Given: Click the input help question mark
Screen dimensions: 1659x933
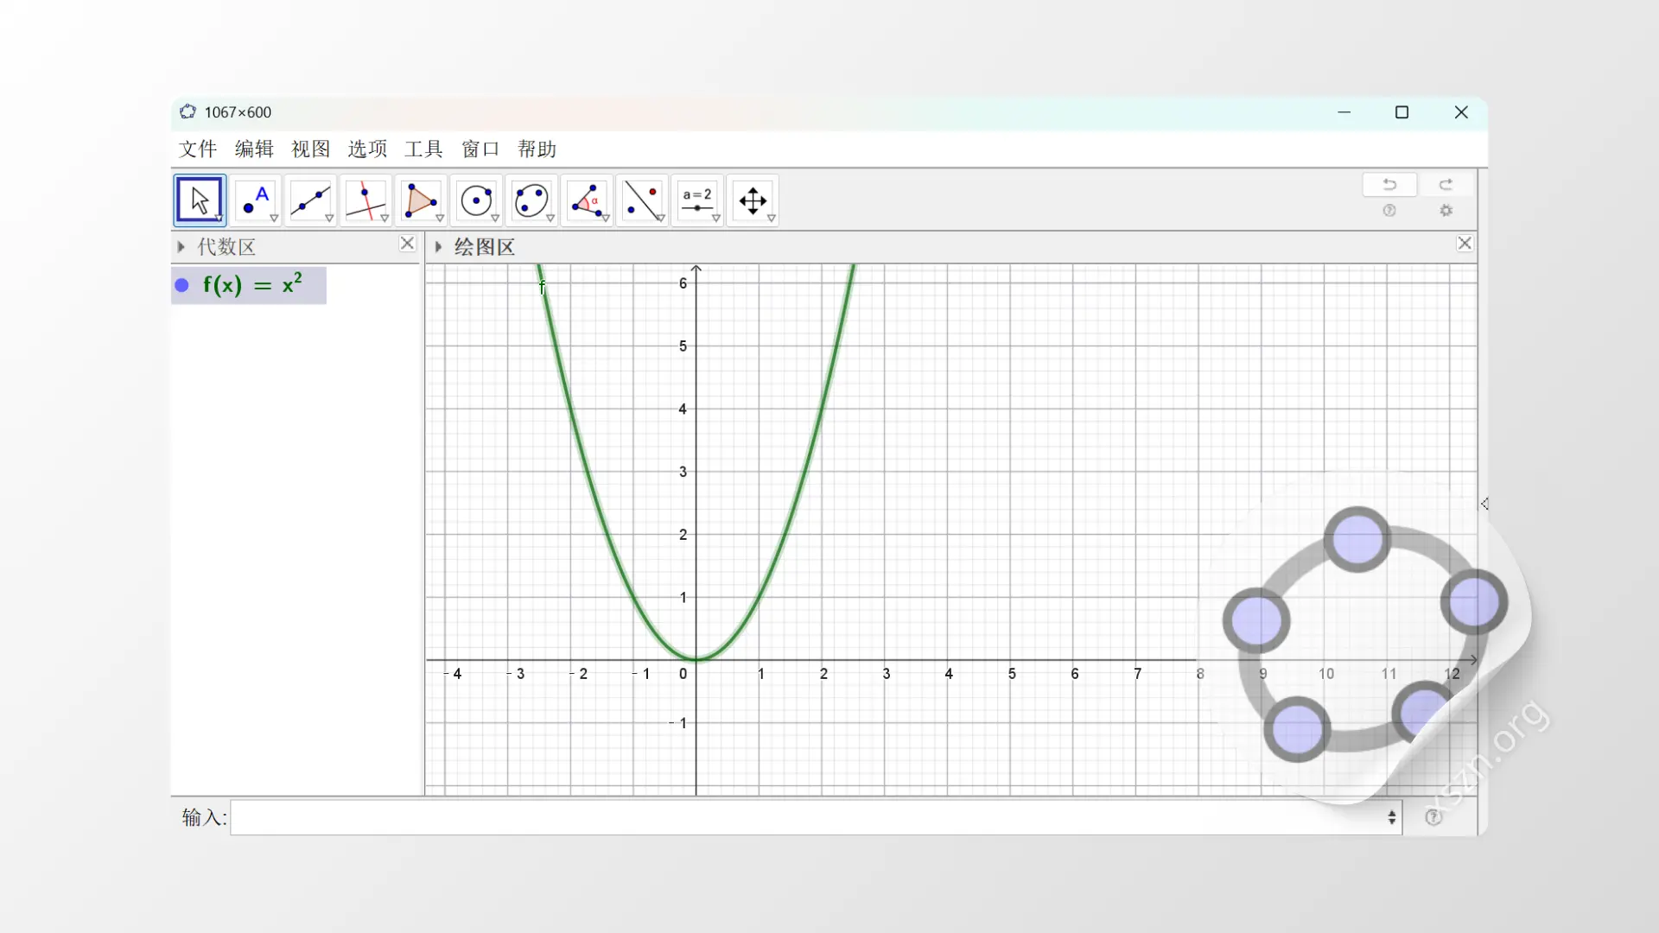Looking at the screenshot, I should coord(1434,817).
